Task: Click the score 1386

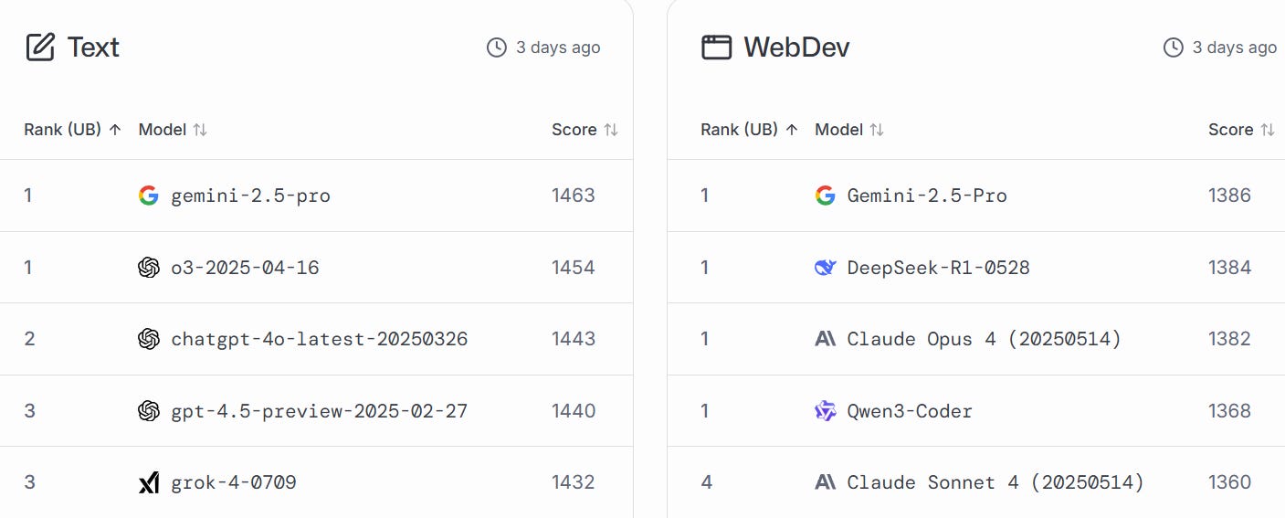Action: 1230,196
